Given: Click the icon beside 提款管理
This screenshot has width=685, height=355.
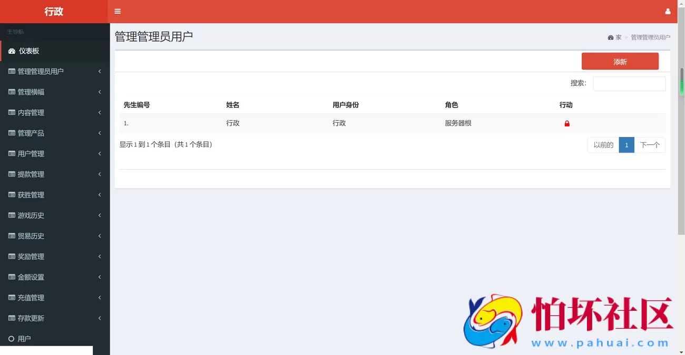Looking at the screenshot, I should point(12,174).
